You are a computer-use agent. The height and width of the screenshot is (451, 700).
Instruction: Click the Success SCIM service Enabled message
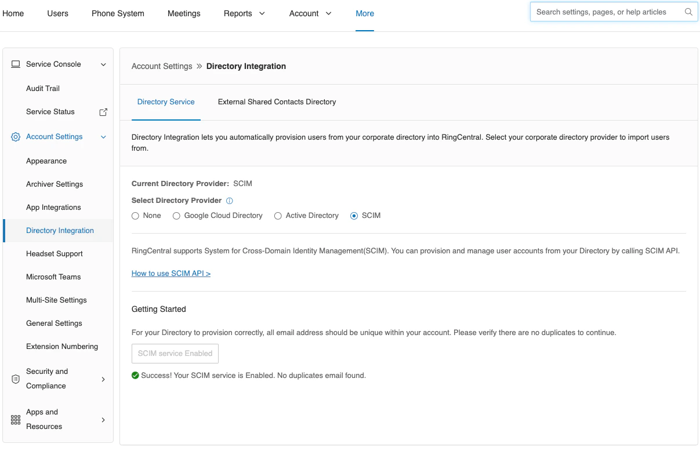point(253,376)
